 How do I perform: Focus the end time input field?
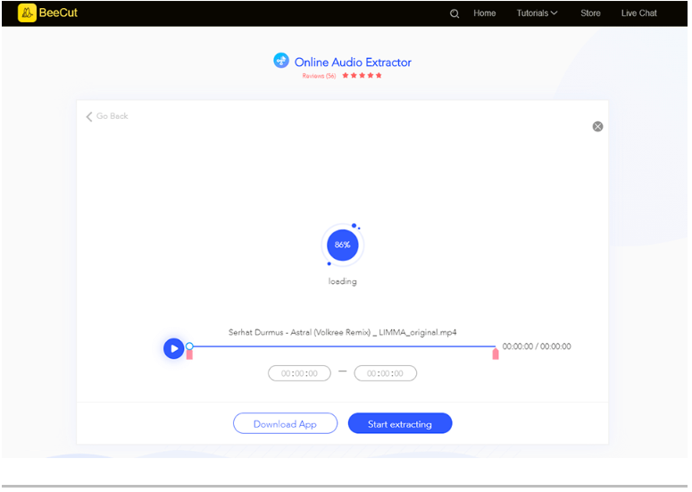point(385,373)
